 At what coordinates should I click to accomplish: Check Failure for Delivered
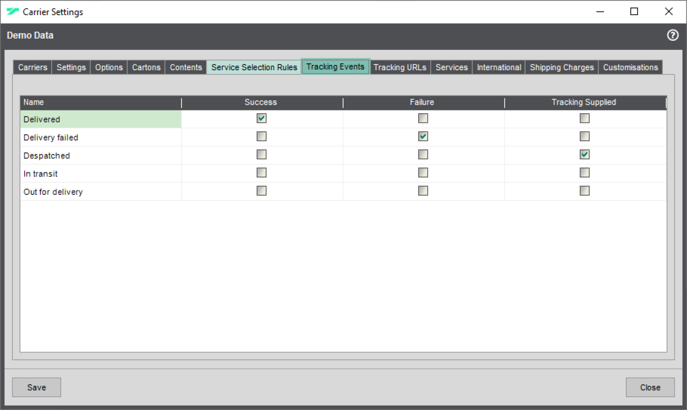tap(423, 119)
